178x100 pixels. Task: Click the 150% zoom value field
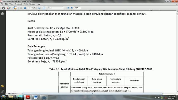pos(77,8)
